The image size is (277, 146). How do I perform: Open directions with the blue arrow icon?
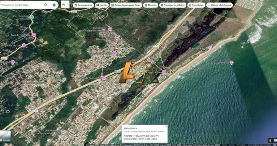click(x=54, y=5)
